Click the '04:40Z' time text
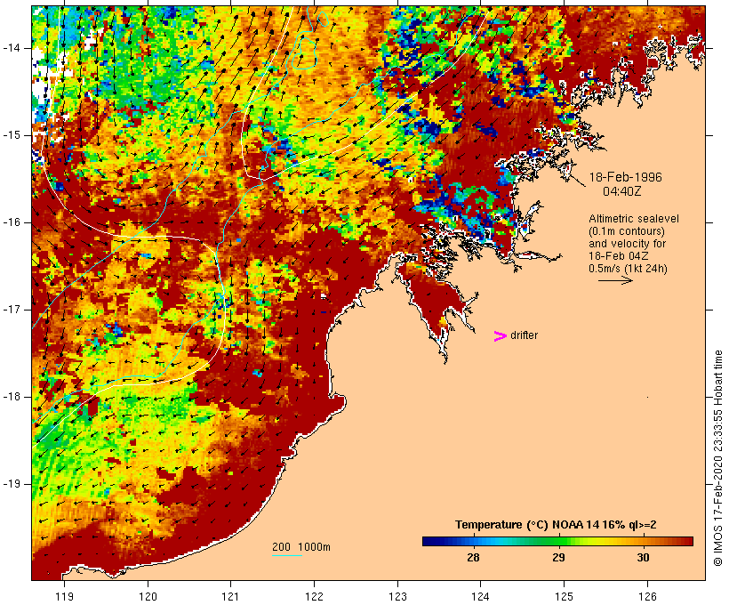The height and width of the screenshot is (605, 729). coord(622,191)
